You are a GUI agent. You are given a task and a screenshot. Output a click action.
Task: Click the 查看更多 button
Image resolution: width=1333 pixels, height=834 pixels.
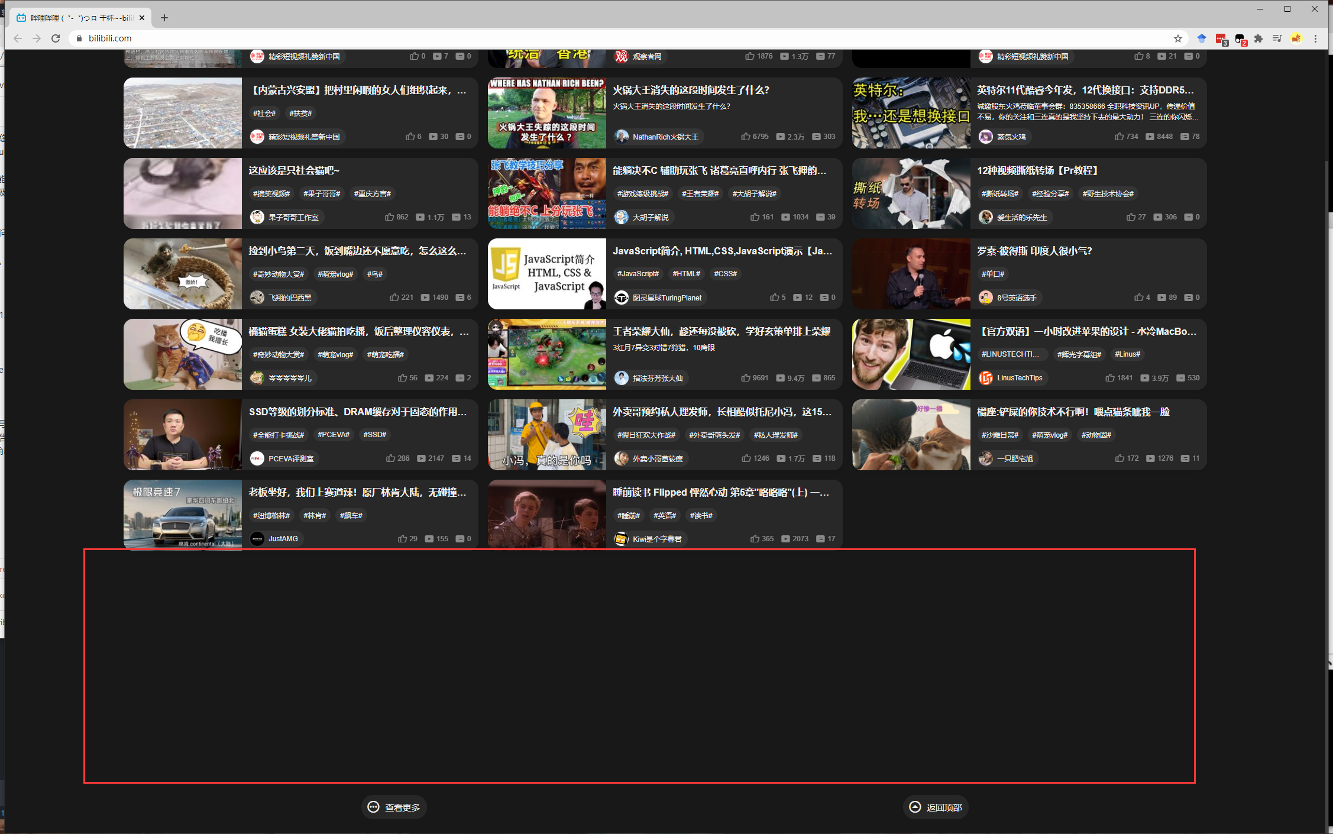coord(394,807)
